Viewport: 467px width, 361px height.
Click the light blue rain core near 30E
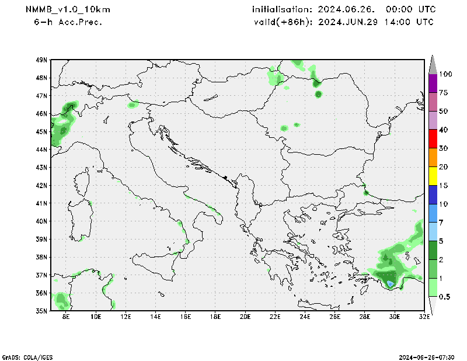[390, 283]
